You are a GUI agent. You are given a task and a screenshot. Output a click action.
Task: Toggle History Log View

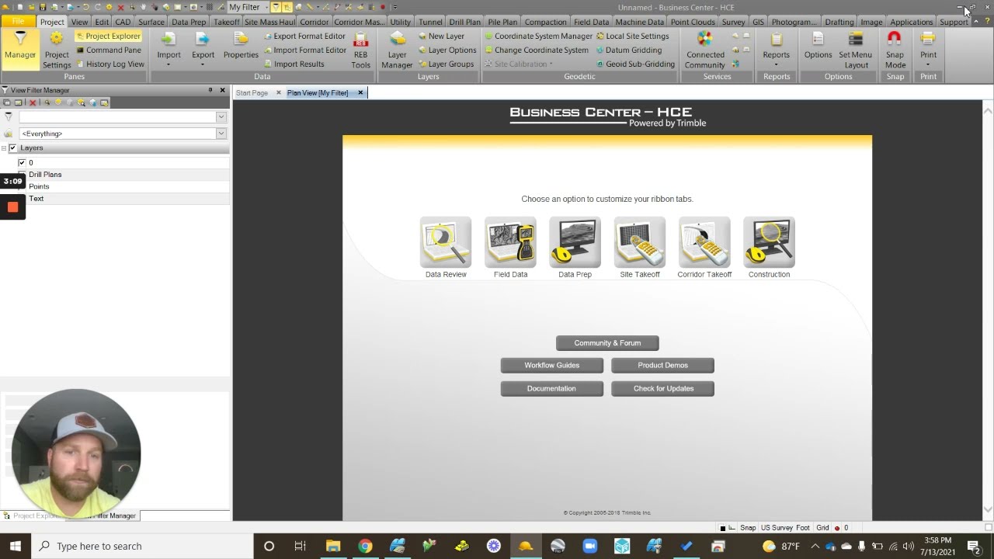point(109,64)
